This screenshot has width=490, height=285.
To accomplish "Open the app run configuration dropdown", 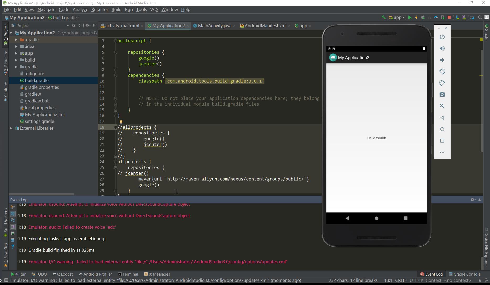I will (x=397, y=18).
